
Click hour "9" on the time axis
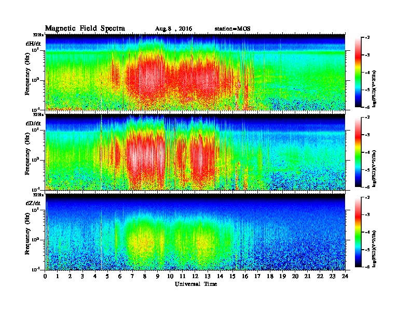tap(158, 277)
